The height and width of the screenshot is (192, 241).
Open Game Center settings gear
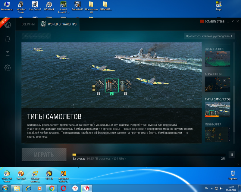point(8,68)
